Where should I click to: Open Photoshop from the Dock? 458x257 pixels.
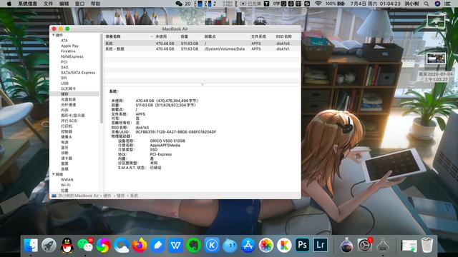click(302, 245)
